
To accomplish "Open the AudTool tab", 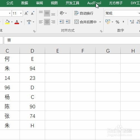I will point(94,3).
